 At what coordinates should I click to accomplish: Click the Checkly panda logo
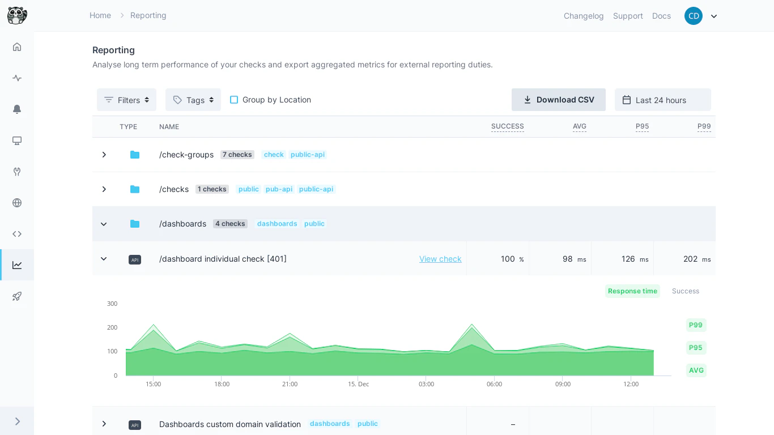pyautogui.click(x=17, y=15)
